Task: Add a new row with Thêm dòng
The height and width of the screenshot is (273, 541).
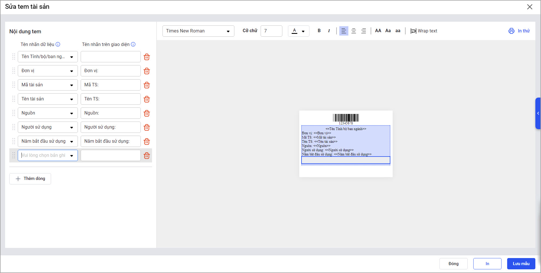Action: [x=30, y=179]
